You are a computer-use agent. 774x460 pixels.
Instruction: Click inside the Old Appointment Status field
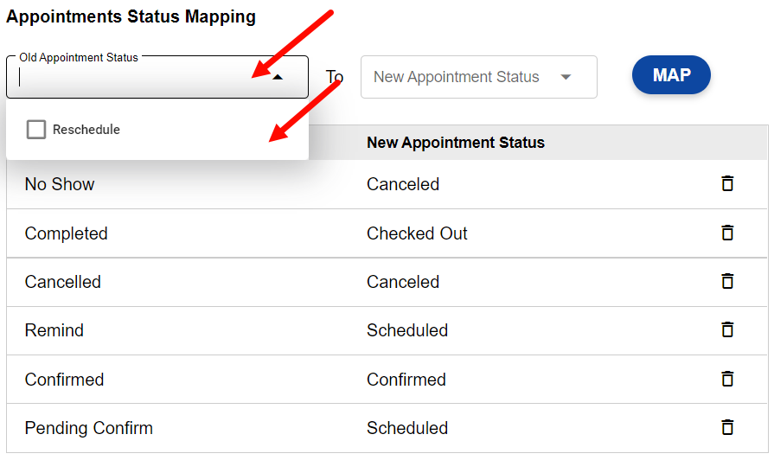(x=130, y=77)
